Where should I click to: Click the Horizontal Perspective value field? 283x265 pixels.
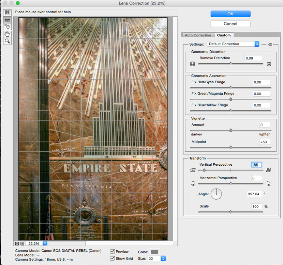(256, 178)
